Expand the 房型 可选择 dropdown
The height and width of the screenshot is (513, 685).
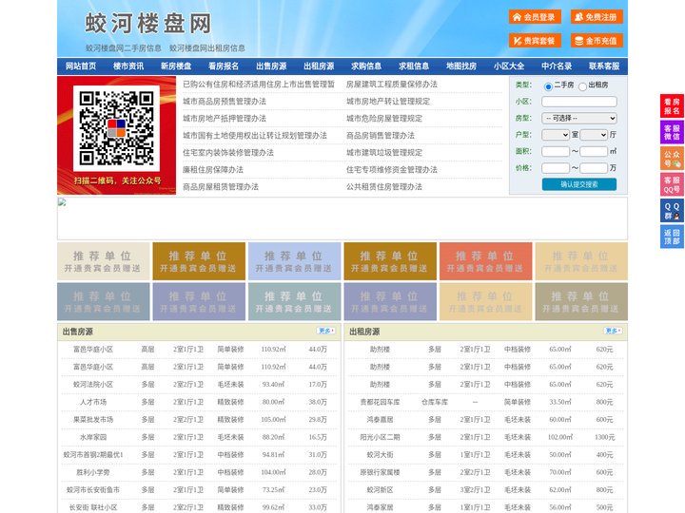tap(579, 118)
